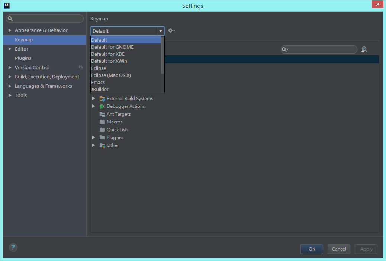Choose the Emacs keymap
The image size is (386, 261).
[126, 83]
